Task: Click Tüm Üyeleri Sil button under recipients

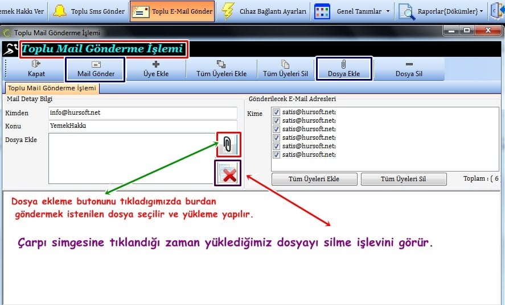Action: [x=403, y=179]
